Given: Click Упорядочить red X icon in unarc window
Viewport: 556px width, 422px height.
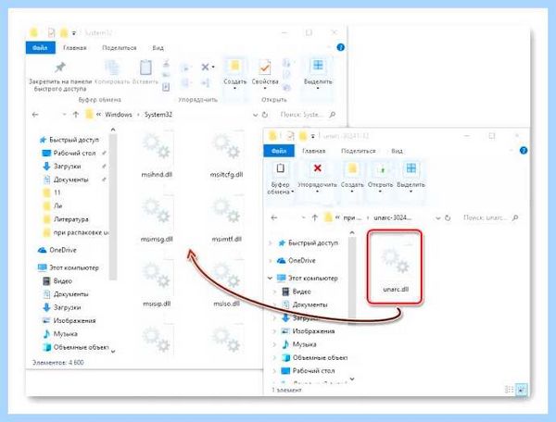Looking at the screenshot, I should (317, 168).
